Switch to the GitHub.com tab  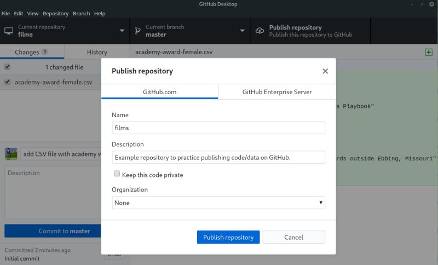(159, 92)
